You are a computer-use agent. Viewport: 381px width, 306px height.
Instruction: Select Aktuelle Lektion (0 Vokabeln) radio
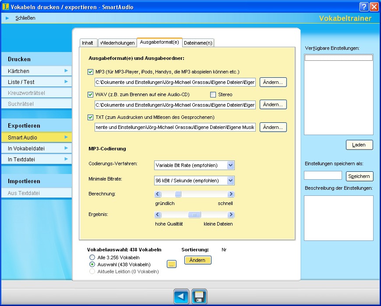tap(92, 271)
